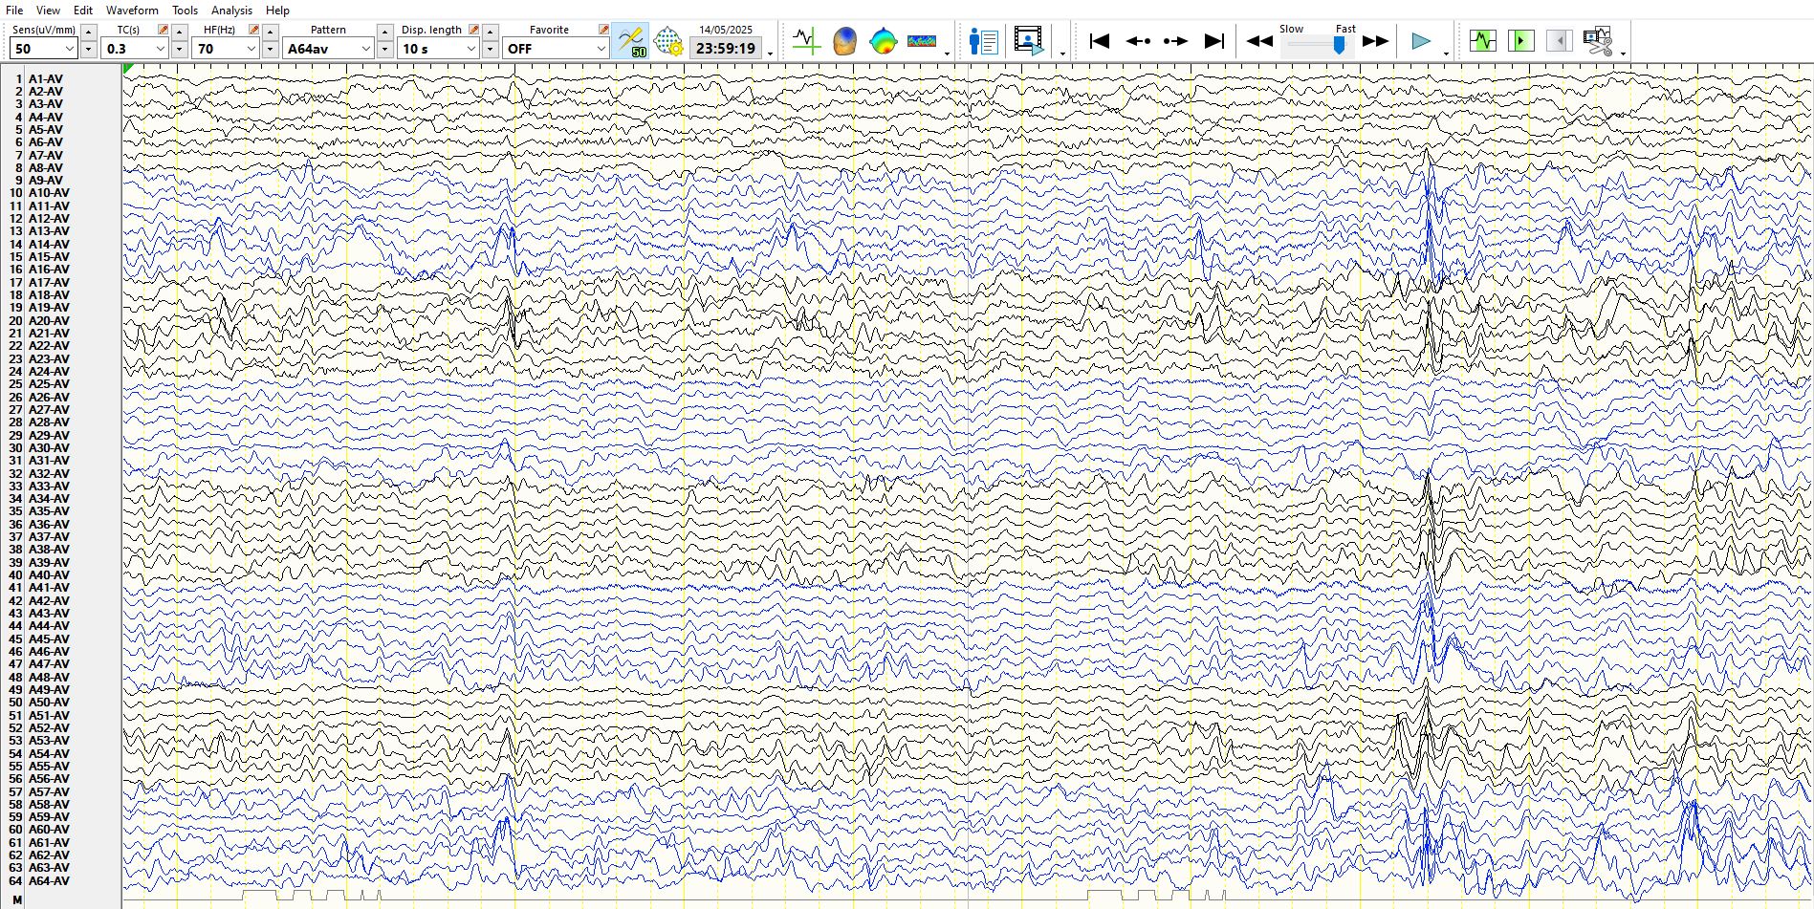Screen dimensions: 1814x909
Task: Open the video clip cutting scissors tool
Action: pos(1597,41)
